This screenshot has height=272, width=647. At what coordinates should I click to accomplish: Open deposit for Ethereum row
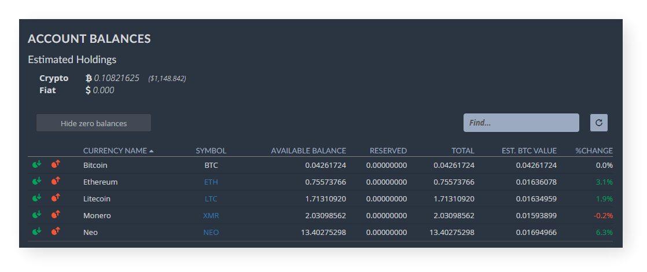click(37, 182)
